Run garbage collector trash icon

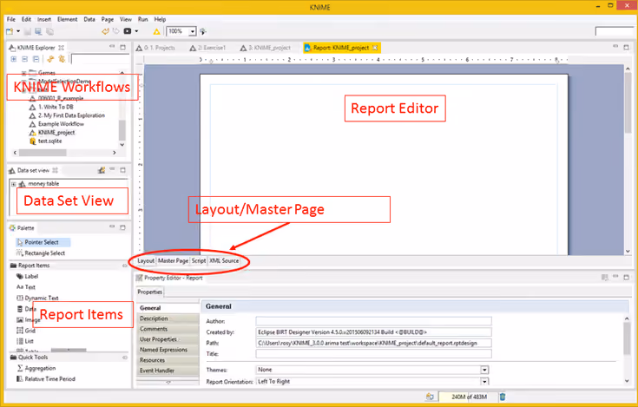coord(503,397)
